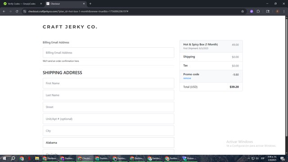
Task: Click the browser forward arrow
Action: point(10,11)
